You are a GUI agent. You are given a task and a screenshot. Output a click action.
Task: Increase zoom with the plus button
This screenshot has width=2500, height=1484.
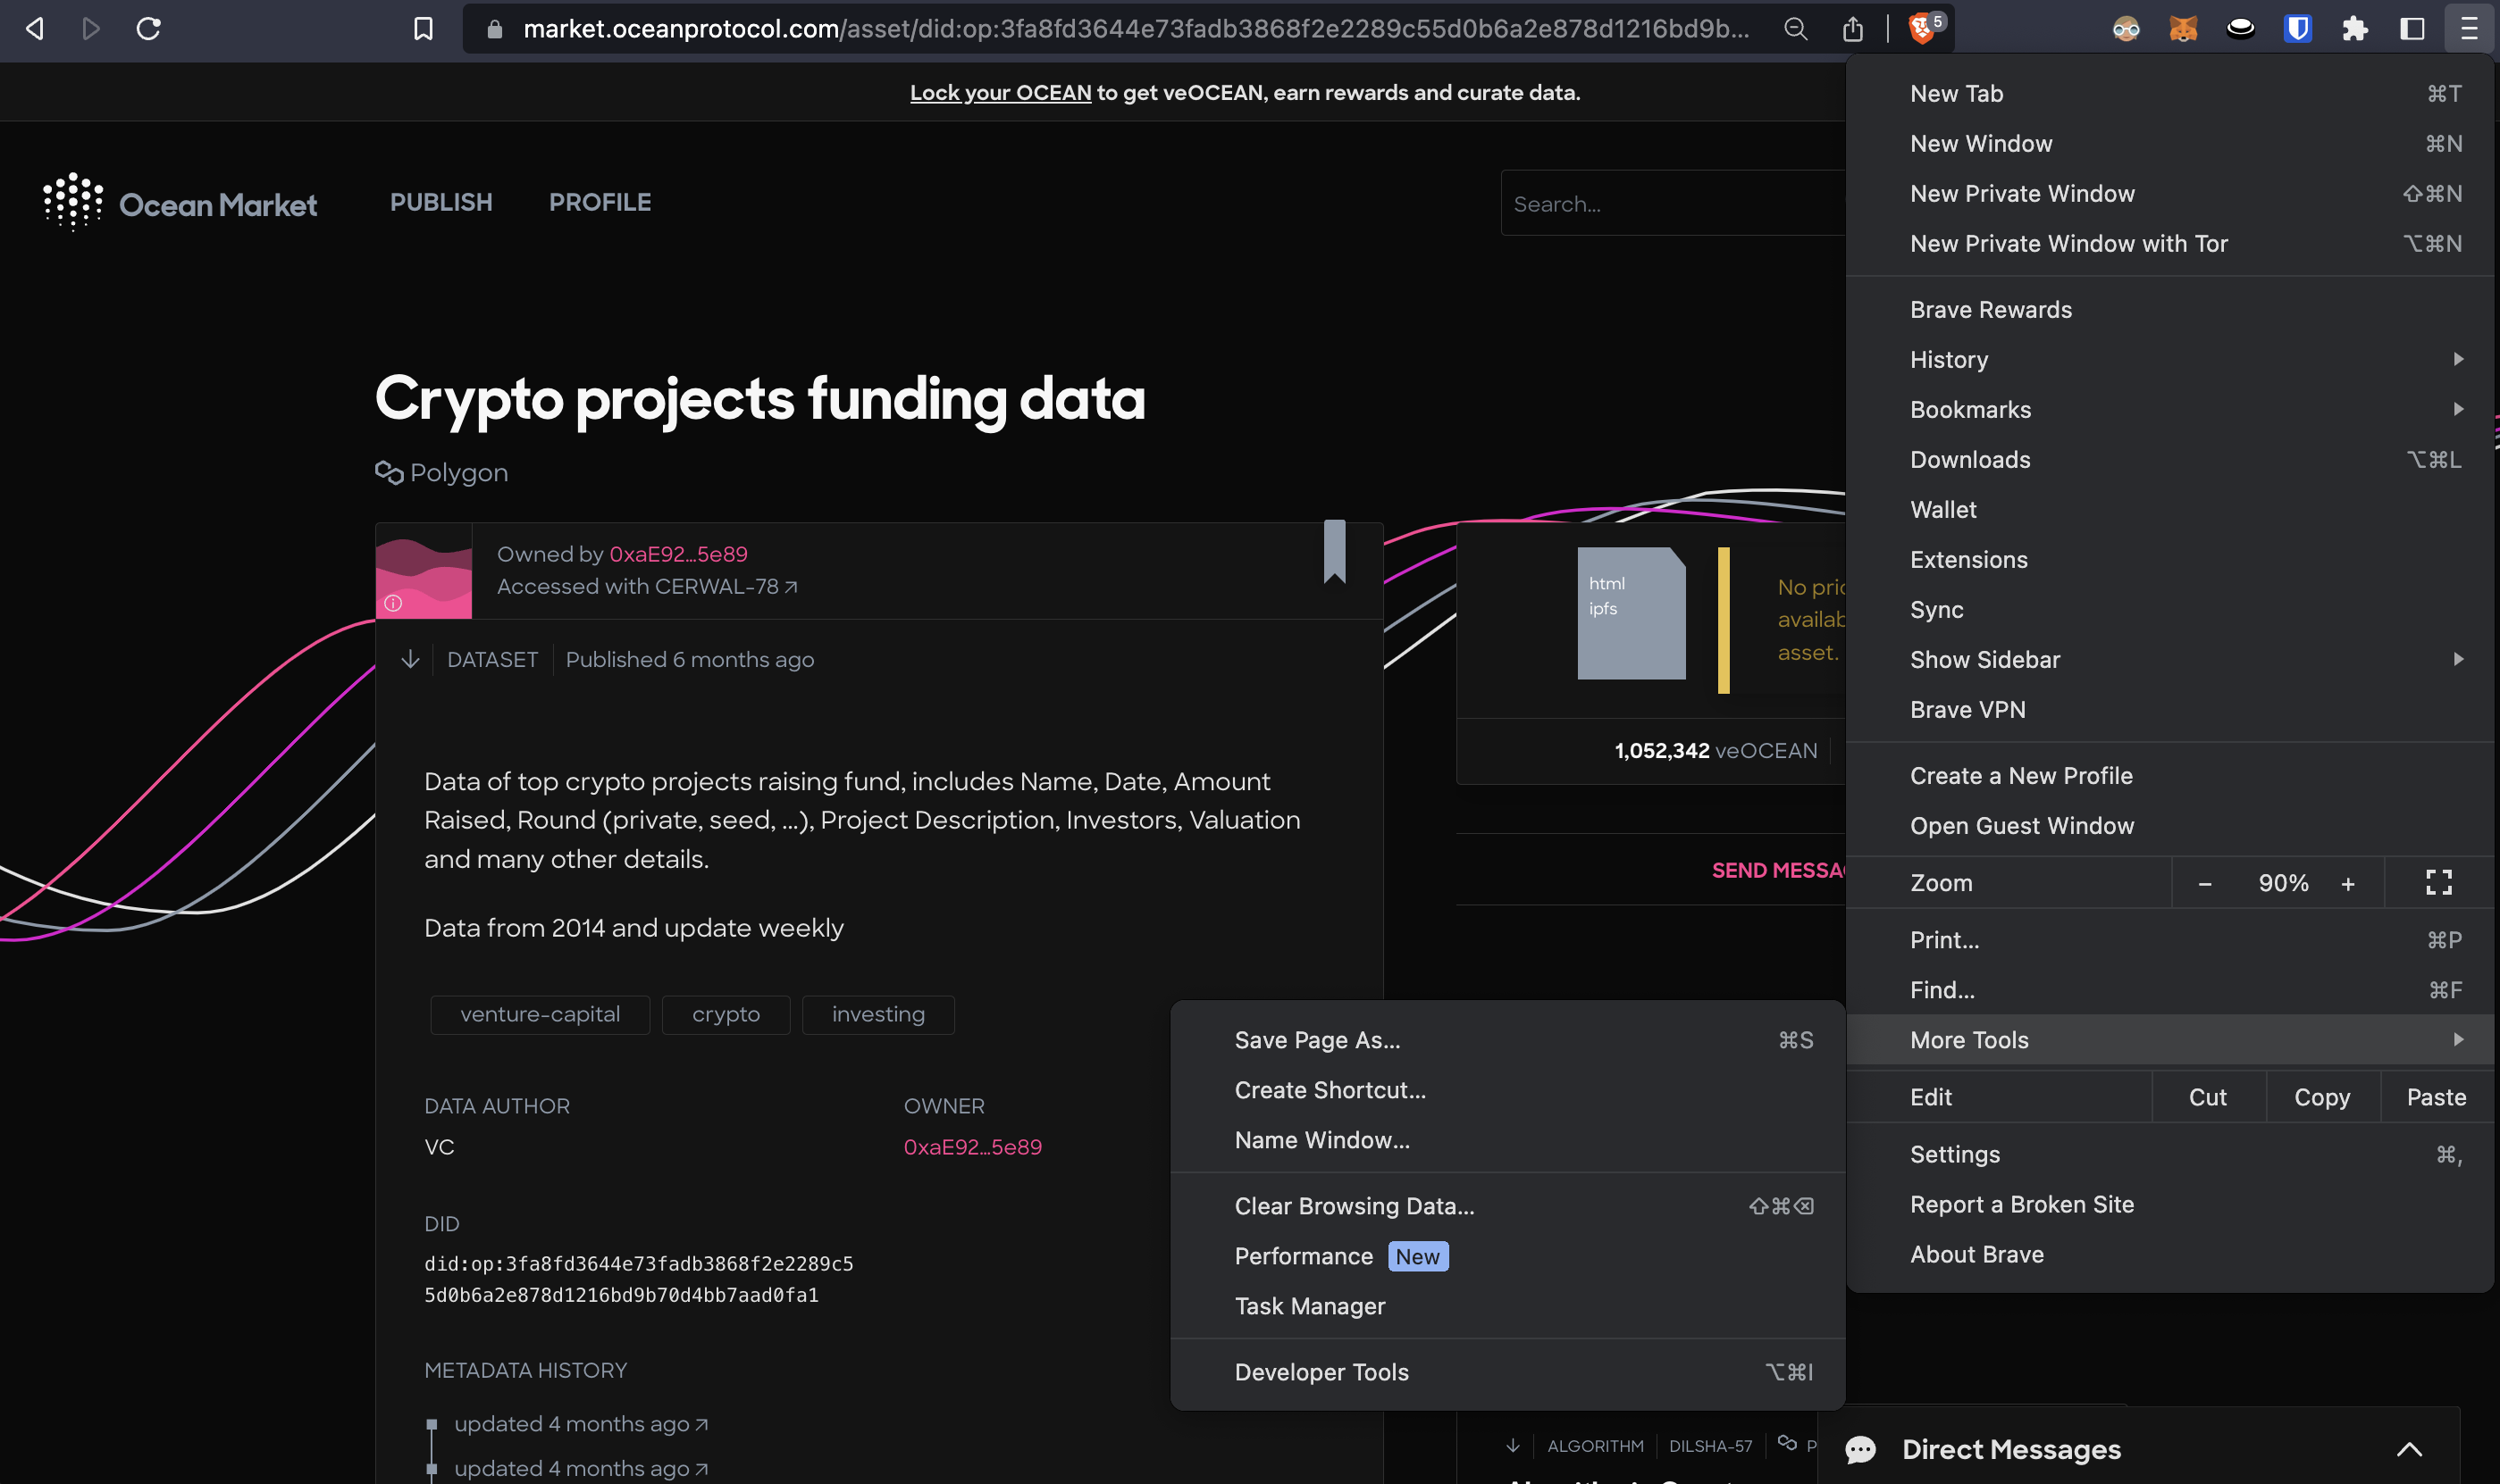point(2348,883)
